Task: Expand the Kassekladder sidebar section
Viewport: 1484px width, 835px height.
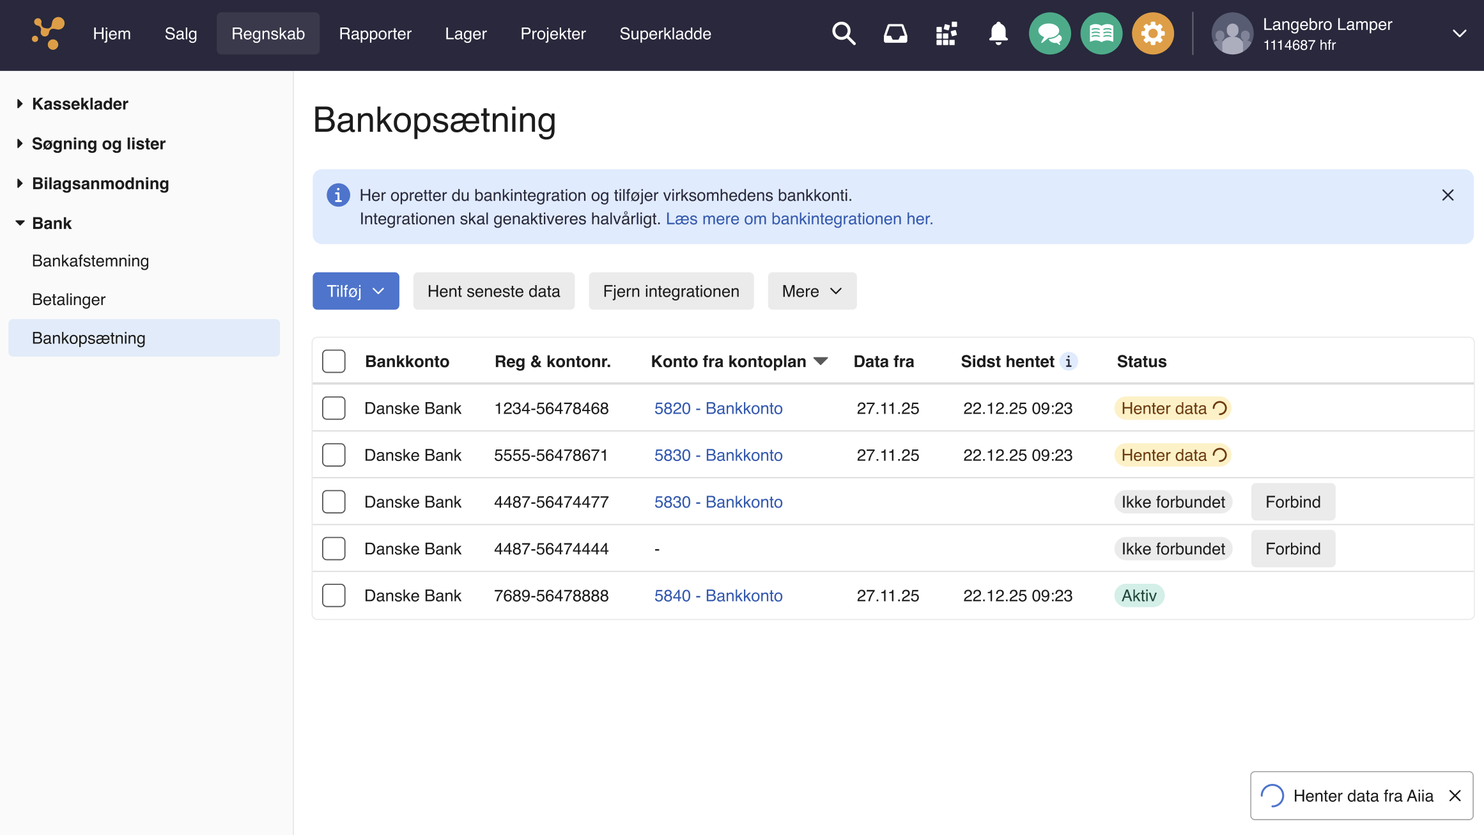Action: point(80,104)
